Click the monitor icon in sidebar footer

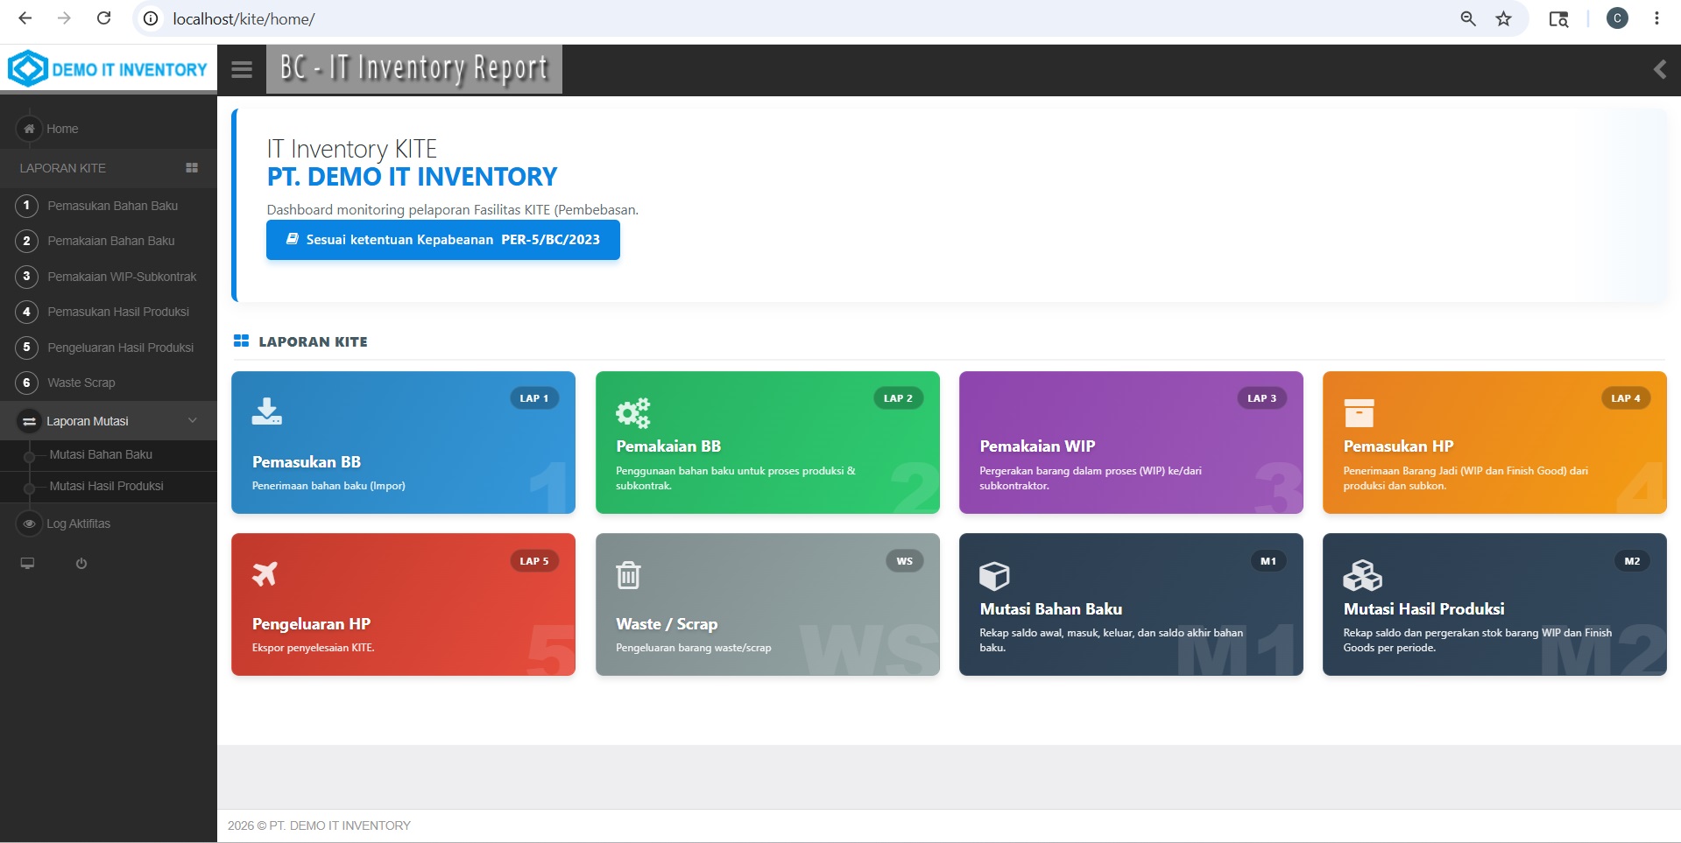[27, 564]
